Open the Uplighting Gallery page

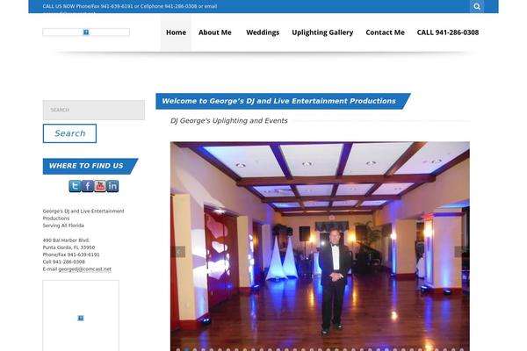point(322,32)
